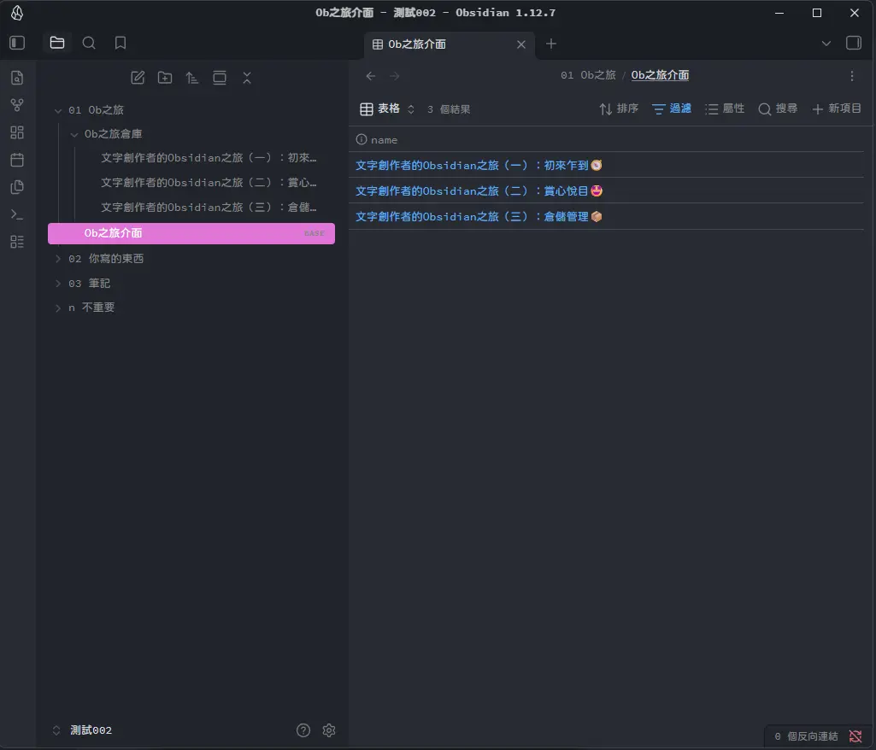Change file explorer sort order
This screenshot has height=750, width=876.
tap(192, 78)
